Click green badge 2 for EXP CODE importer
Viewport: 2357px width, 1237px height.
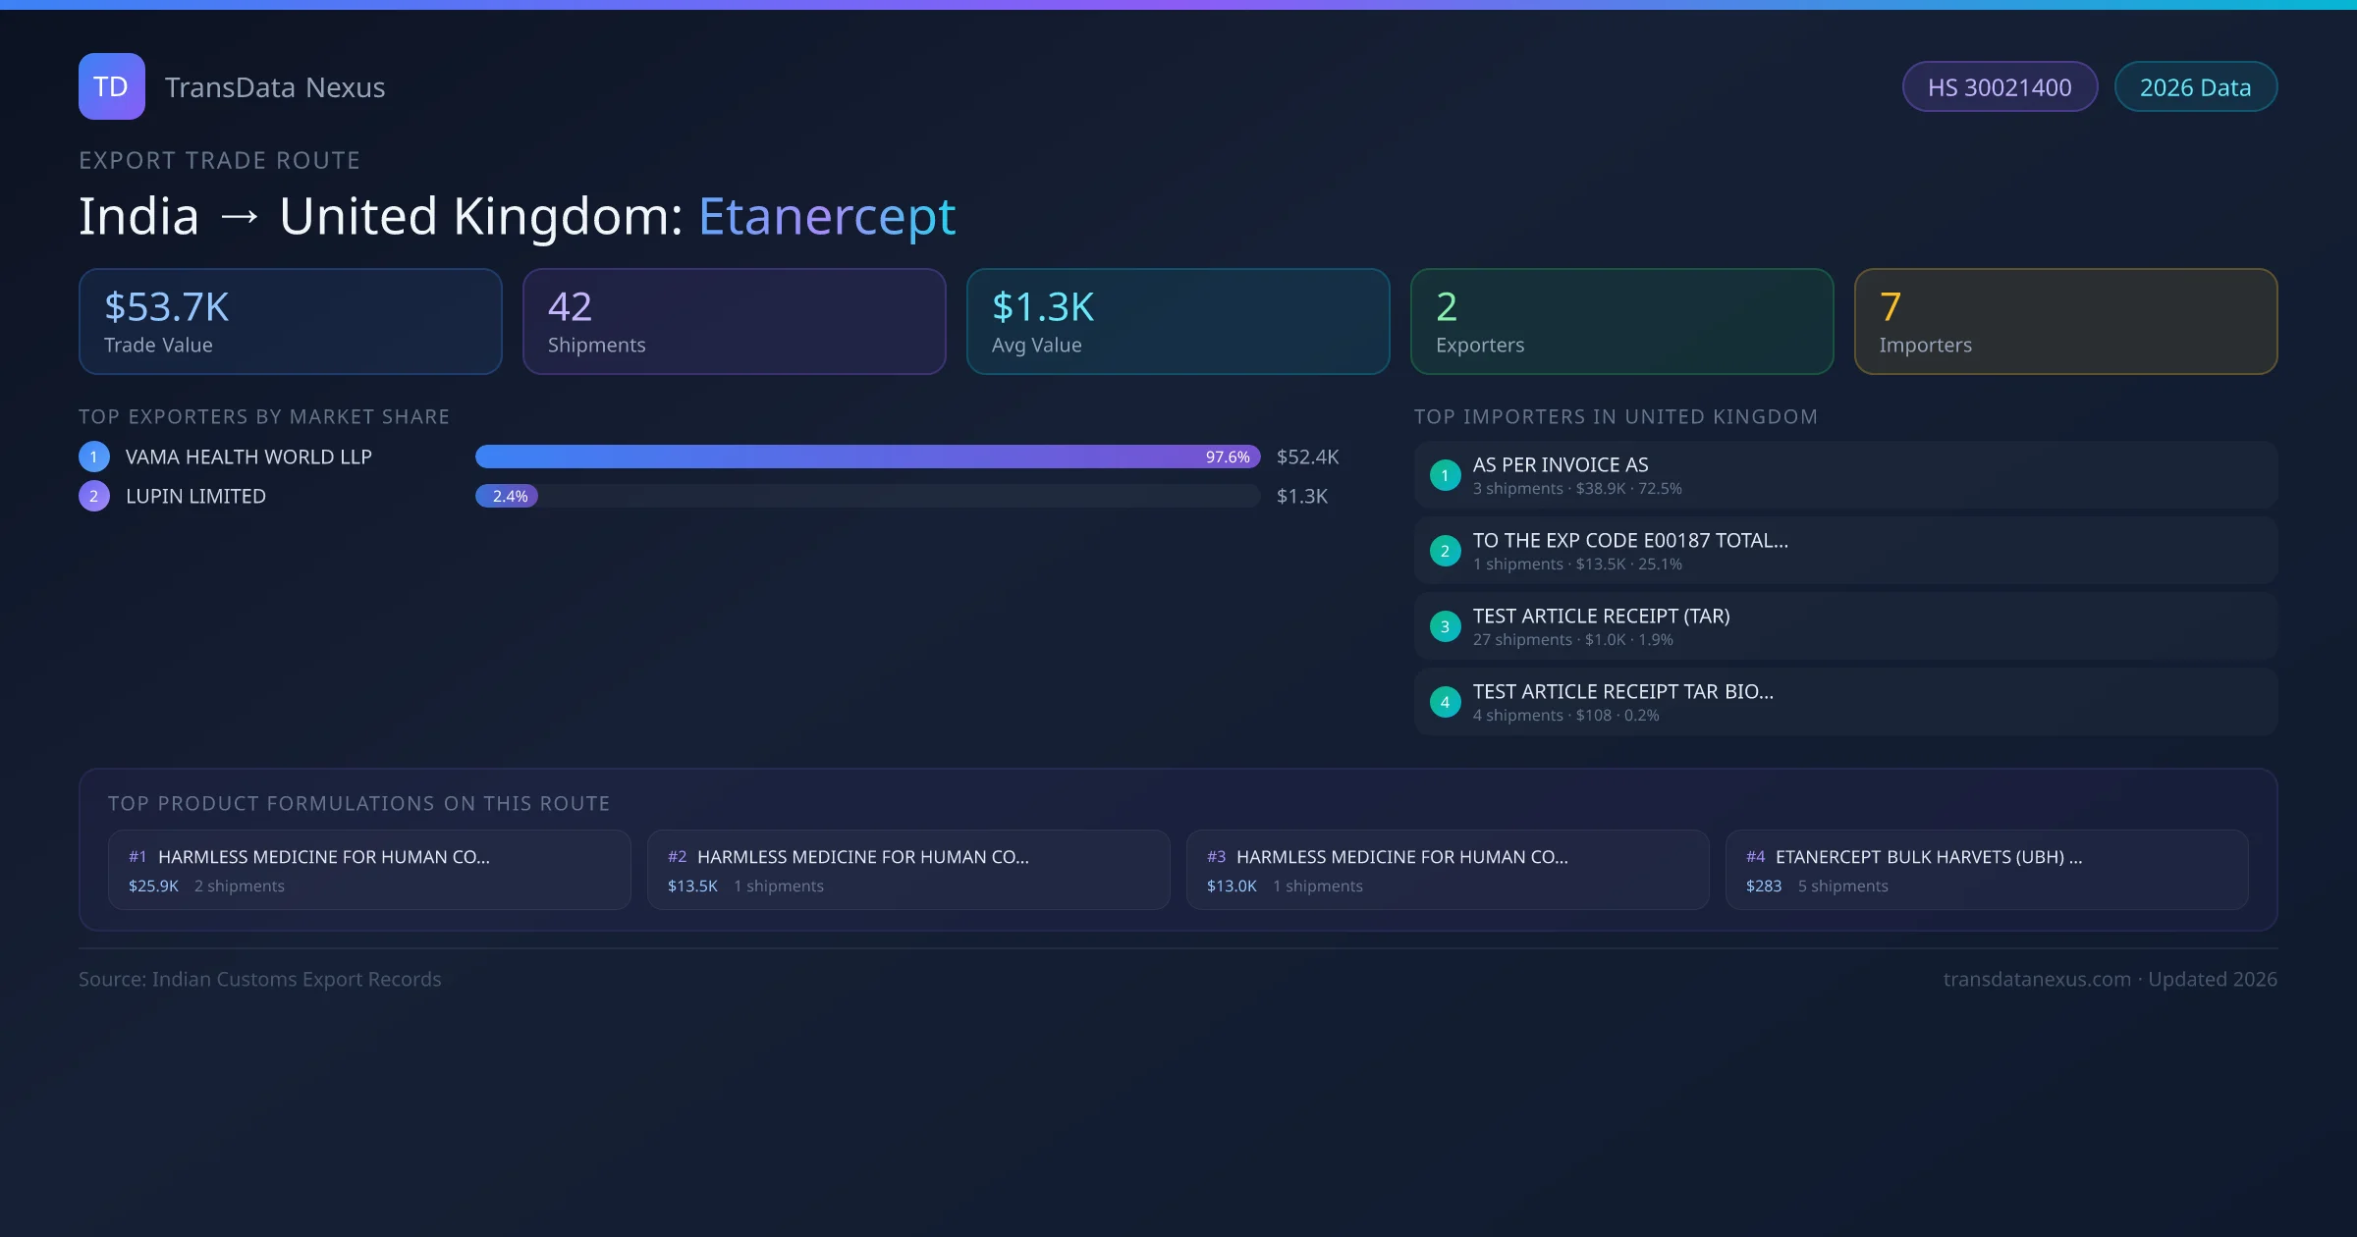pos(1445,551)
